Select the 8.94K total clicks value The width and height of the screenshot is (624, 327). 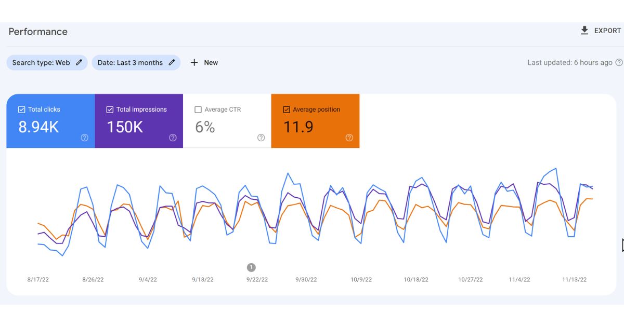click(38, 127)
